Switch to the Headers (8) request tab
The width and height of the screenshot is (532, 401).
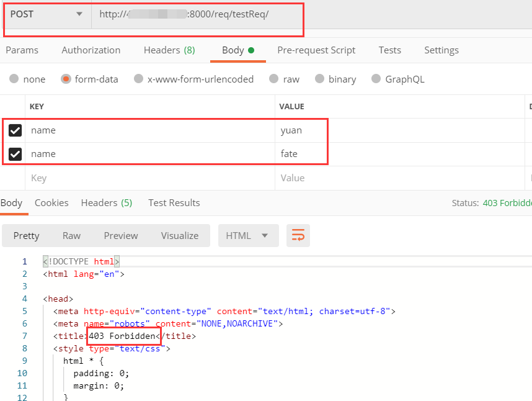(x=169, y=50)
